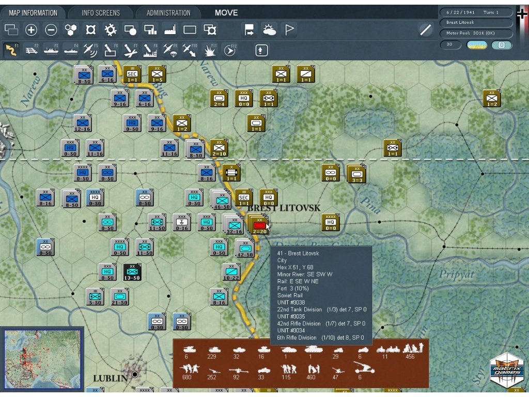529x397 pixels.
Task: Open the Info Screens tab
Action: click(x=101, y=13)
